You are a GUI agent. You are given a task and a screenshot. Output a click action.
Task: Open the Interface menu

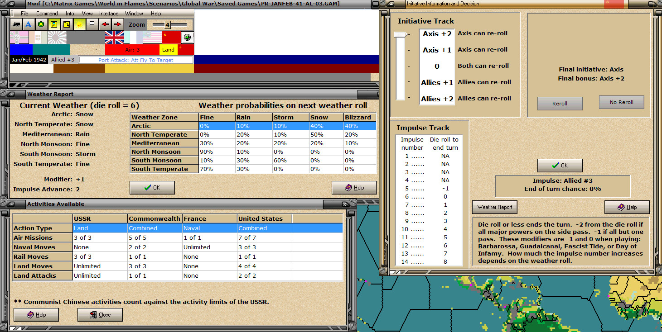tap(109, 14)
